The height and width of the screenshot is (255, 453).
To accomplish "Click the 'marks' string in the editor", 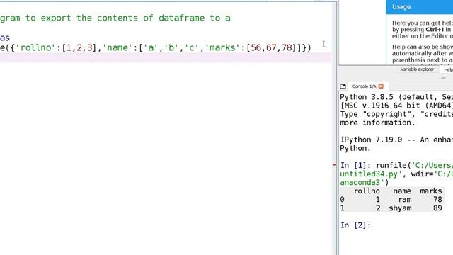I will click(223, 47).
